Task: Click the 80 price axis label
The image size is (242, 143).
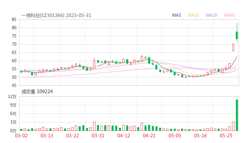Action: (14, 28)
